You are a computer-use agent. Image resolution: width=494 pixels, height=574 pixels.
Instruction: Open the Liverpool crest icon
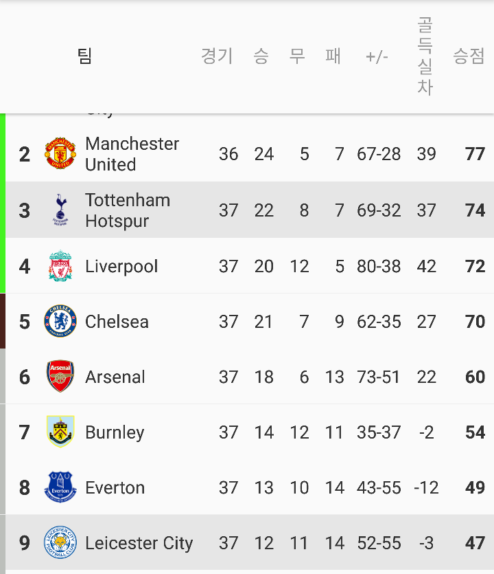coord(60,266)
